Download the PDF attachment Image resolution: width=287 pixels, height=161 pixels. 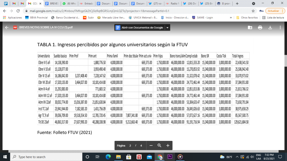point(270,27)
